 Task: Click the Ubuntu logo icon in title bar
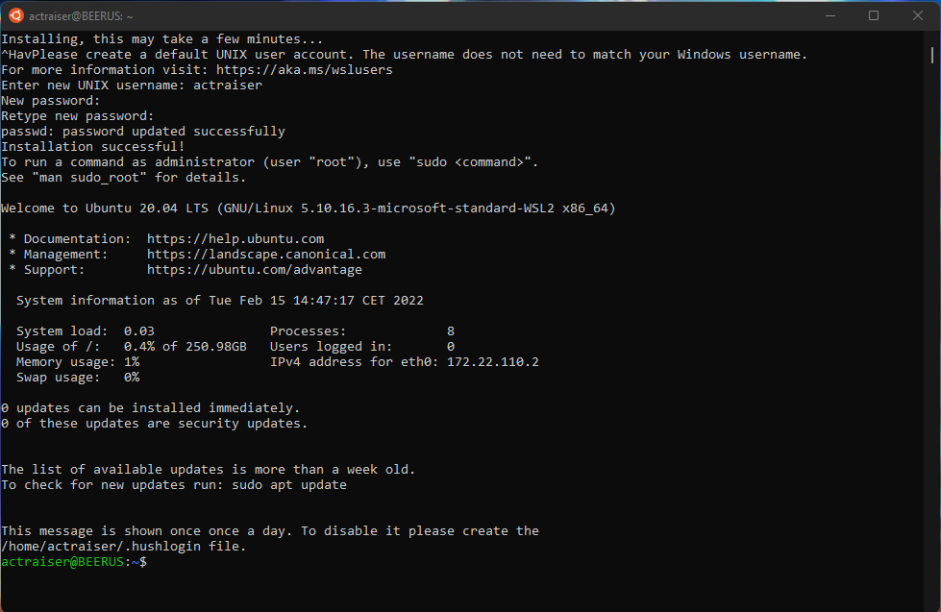pyautogui.click(x=16, y=15)
